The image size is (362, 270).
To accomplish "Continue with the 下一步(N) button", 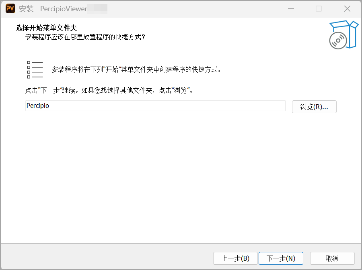I will (281, 258).
